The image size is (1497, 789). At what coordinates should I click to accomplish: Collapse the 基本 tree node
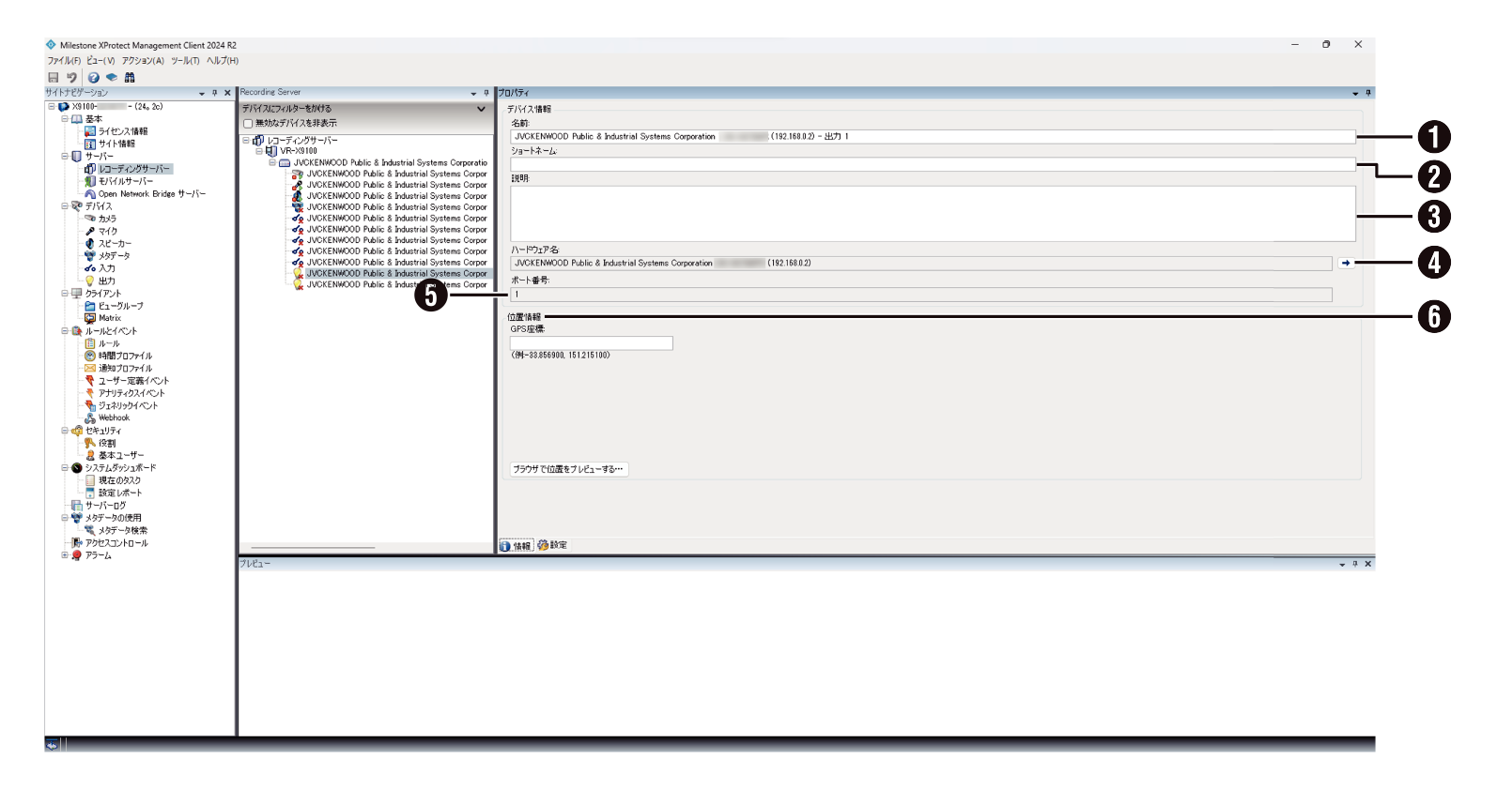point(65,119)
